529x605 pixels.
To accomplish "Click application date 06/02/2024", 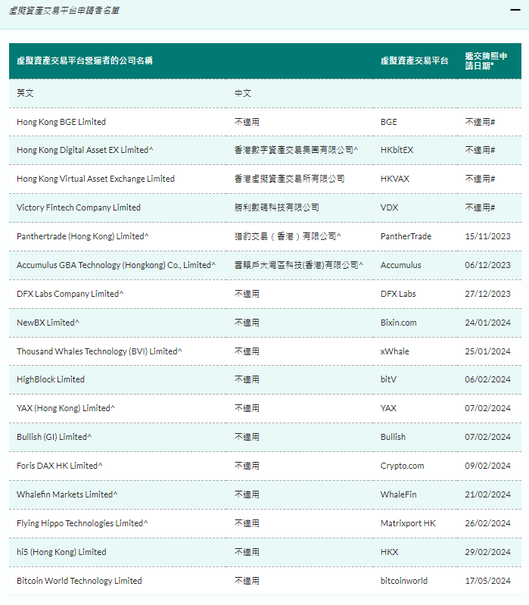I will (x=487, y=379).
